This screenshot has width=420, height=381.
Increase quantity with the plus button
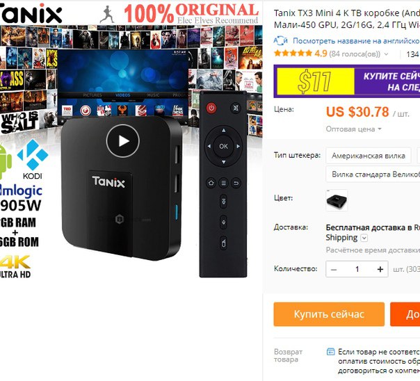[x=380, y=269]
